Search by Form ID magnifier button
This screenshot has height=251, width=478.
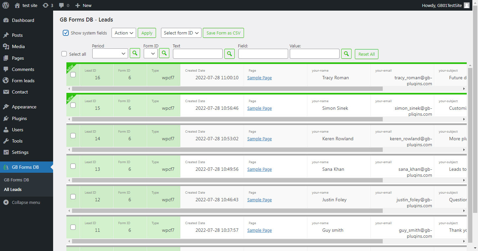coord(164,53)
